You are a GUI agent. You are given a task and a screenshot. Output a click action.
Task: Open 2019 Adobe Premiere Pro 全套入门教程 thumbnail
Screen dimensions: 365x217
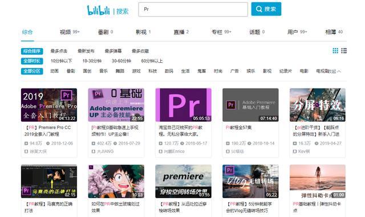[49, 105]
